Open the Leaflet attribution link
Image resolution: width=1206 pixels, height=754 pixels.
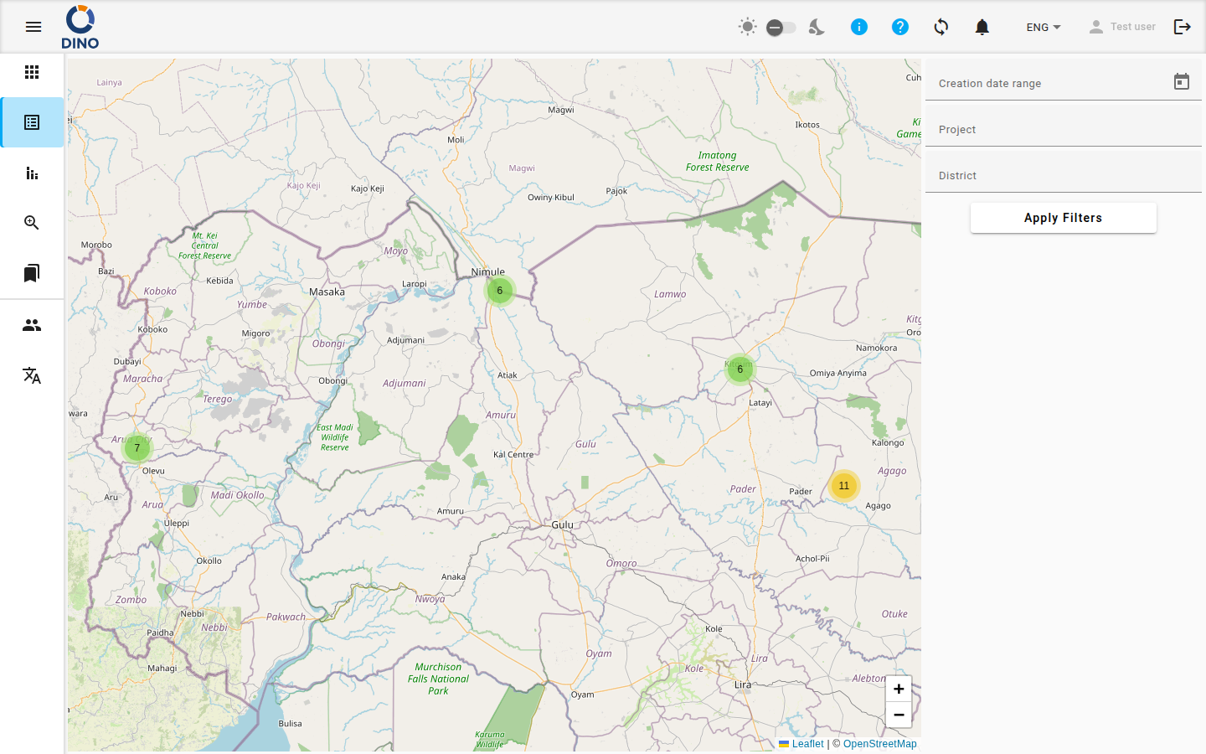801,744
